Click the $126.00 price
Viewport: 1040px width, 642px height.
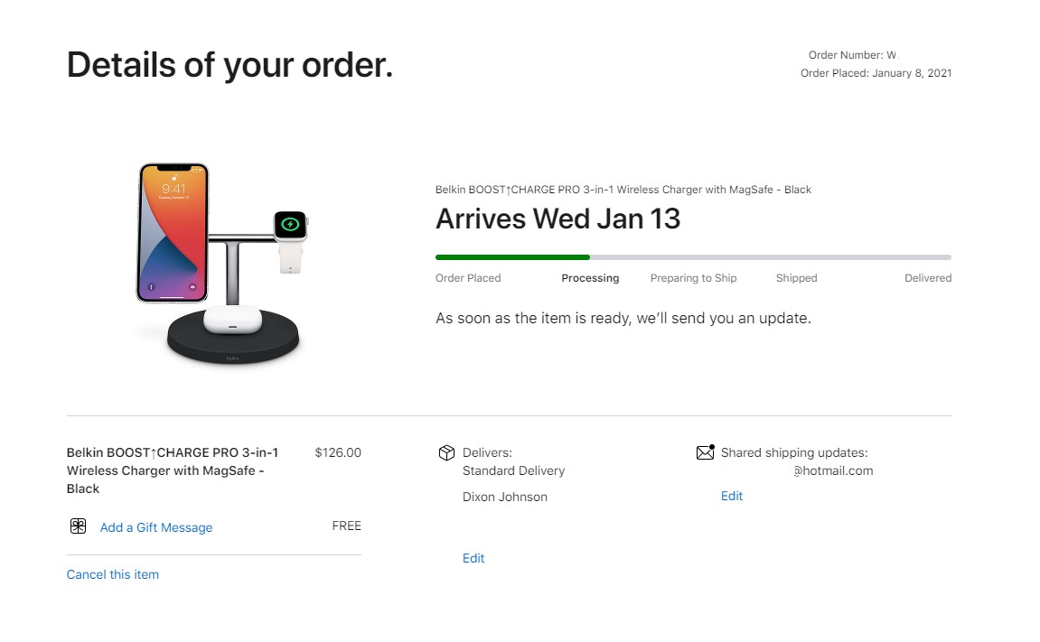pos(338,452)
